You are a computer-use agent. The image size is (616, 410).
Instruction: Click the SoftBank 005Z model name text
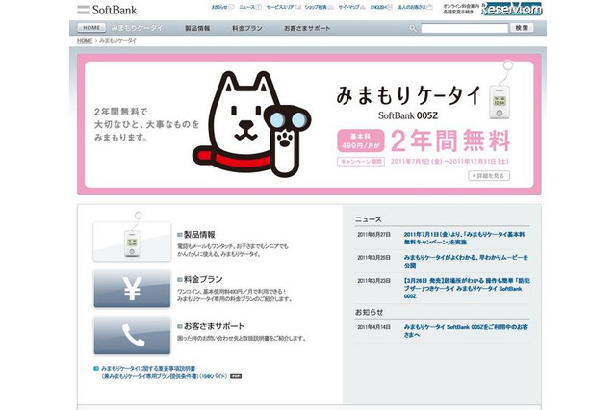(408, 115)
